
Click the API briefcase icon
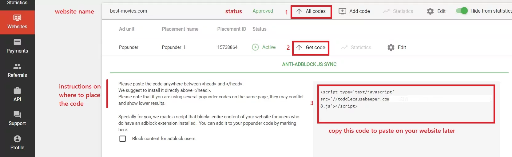pyautogui.click(x=17, y=90)
